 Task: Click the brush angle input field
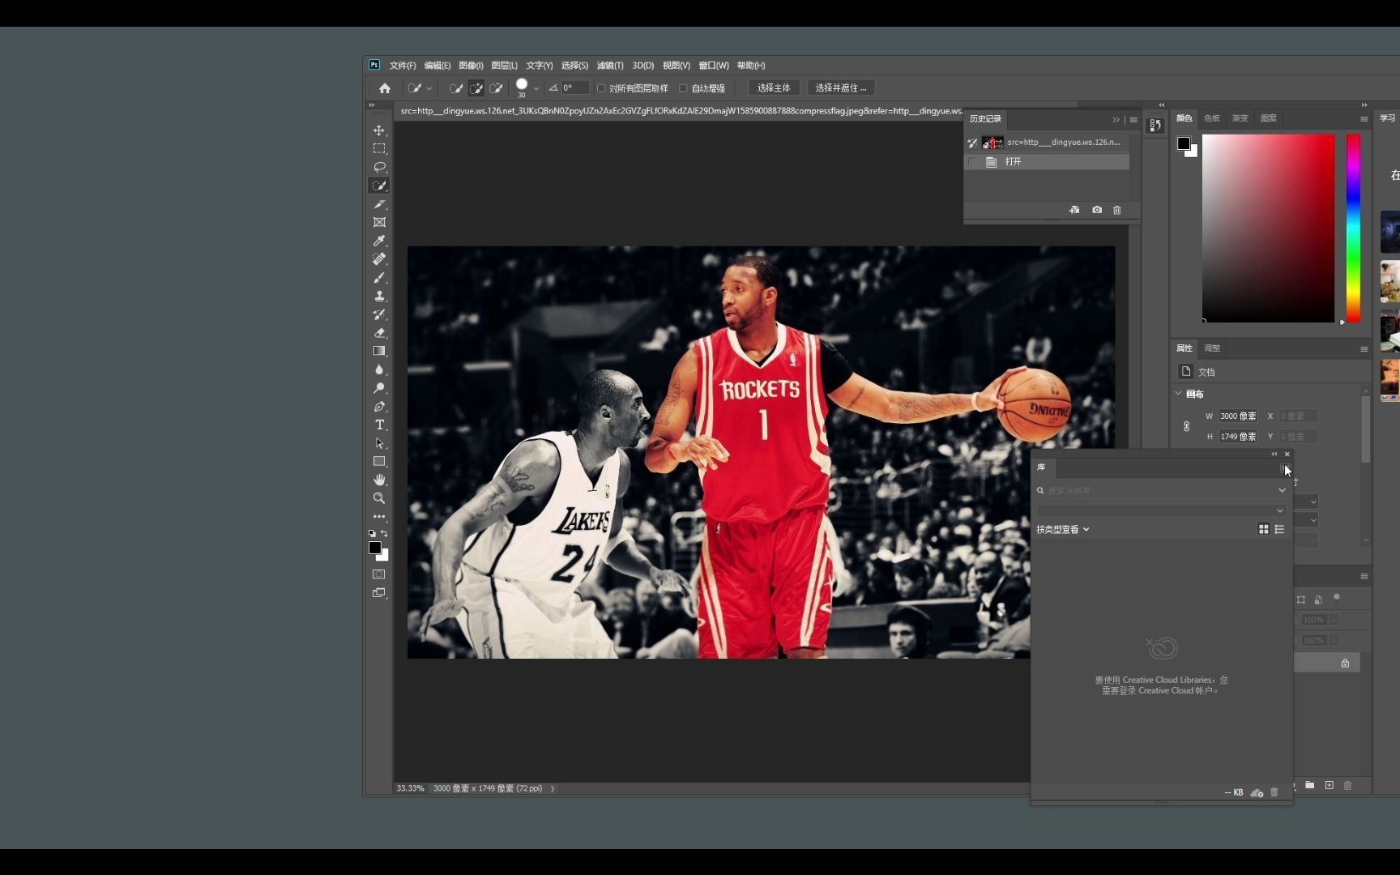574,88
